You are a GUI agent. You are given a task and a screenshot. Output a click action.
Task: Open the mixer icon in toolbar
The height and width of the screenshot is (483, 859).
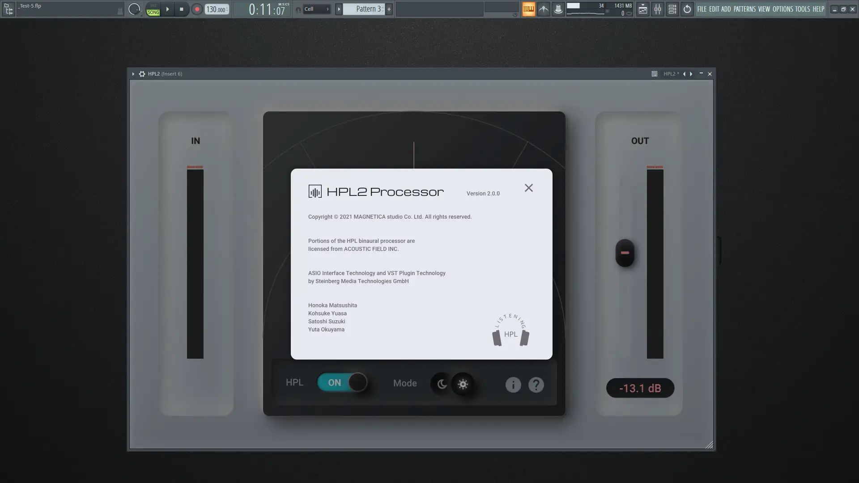pyautogui.click(x=657, y=9)
